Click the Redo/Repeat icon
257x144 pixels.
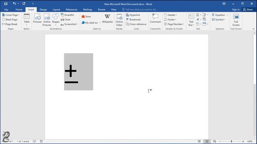tap(24, 4)
